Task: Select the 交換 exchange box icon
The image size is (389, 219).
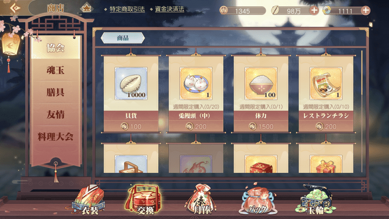Action: coord(144,200)
